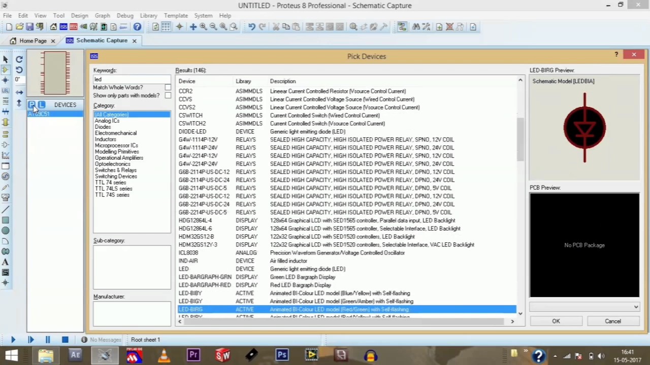The width and height of the screenshot is (650, 365).
Task: Click the L library manage button
Action: click(x=42, y=105)
